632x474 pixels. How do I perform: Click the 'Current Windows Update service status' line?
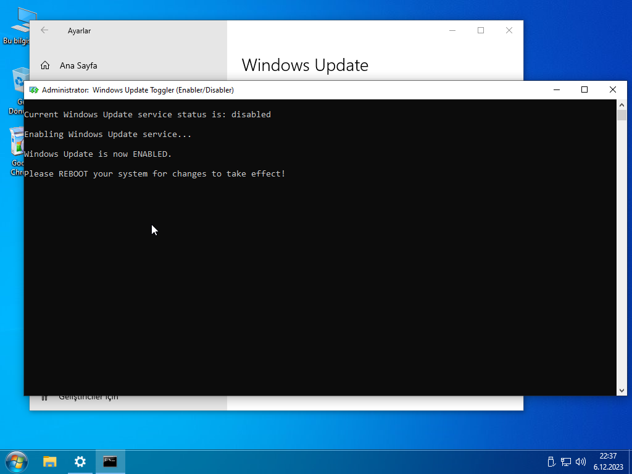[148, 114]
